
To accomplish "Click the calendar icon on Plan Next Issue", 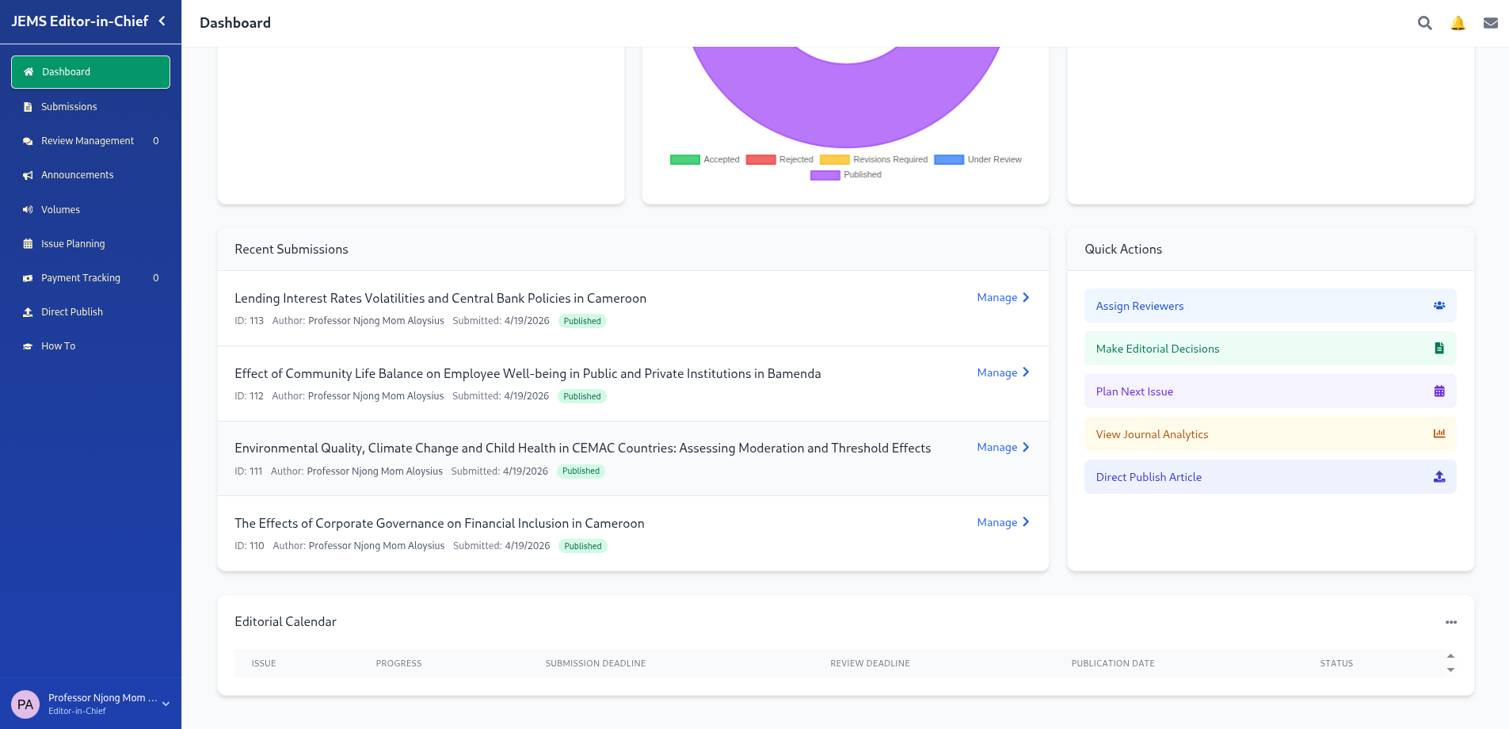I will point(1439,391).
